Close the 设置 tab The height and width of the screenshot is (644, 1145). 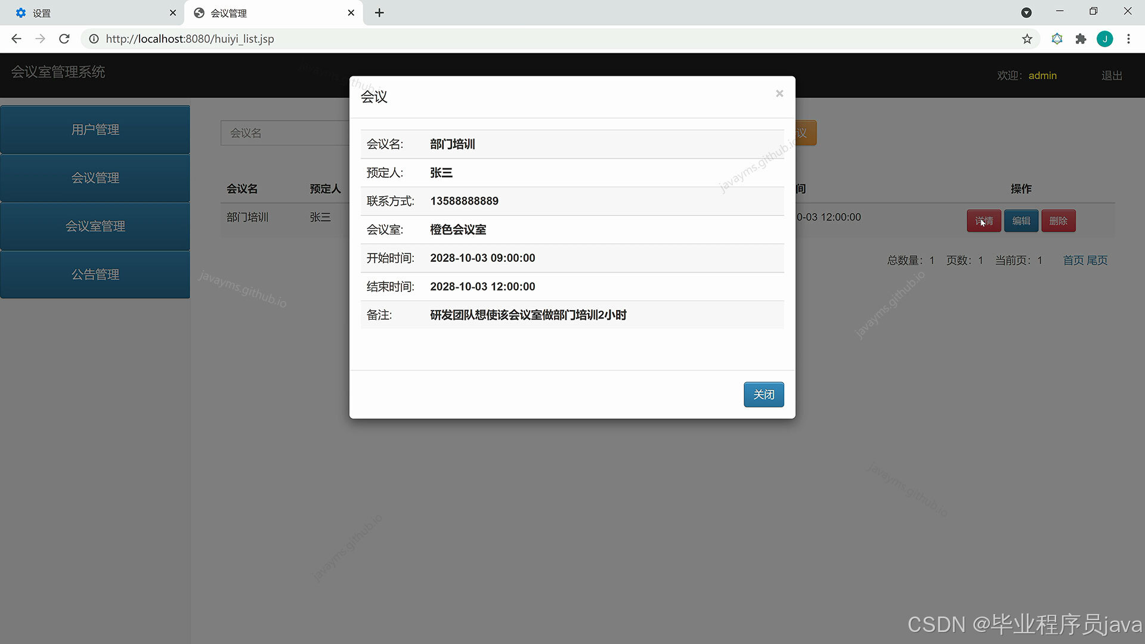click(173, 13)
